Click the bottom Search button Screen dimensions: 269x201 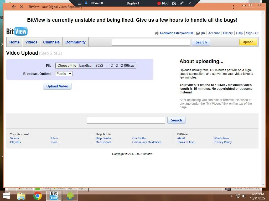pyautogui.click(x=176, y=120)
